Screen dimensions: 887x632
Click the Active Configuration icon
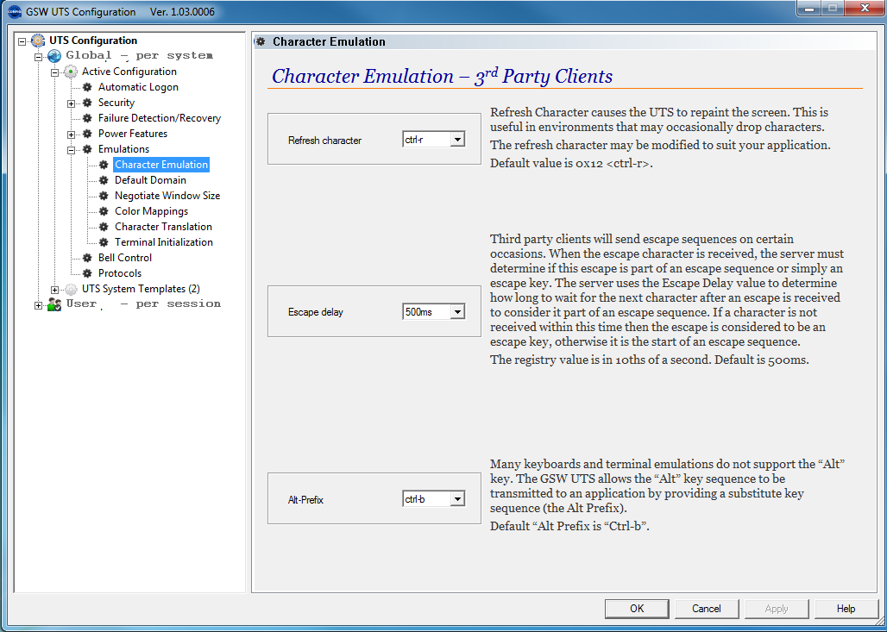click(71, 72)
